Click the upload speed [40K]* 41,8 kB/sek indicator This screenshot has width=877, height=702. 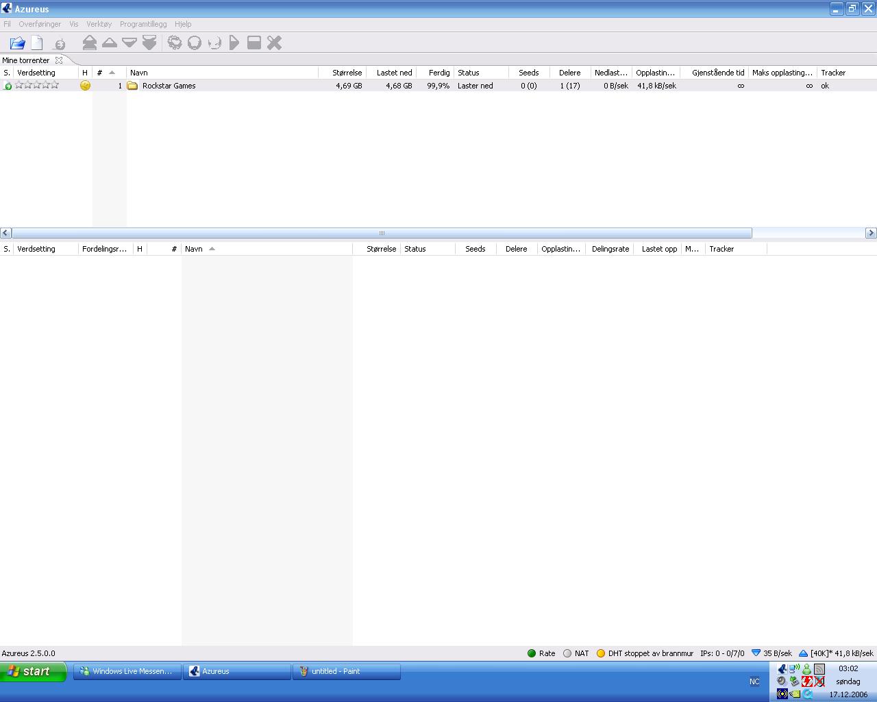click(x=836, y=653)
